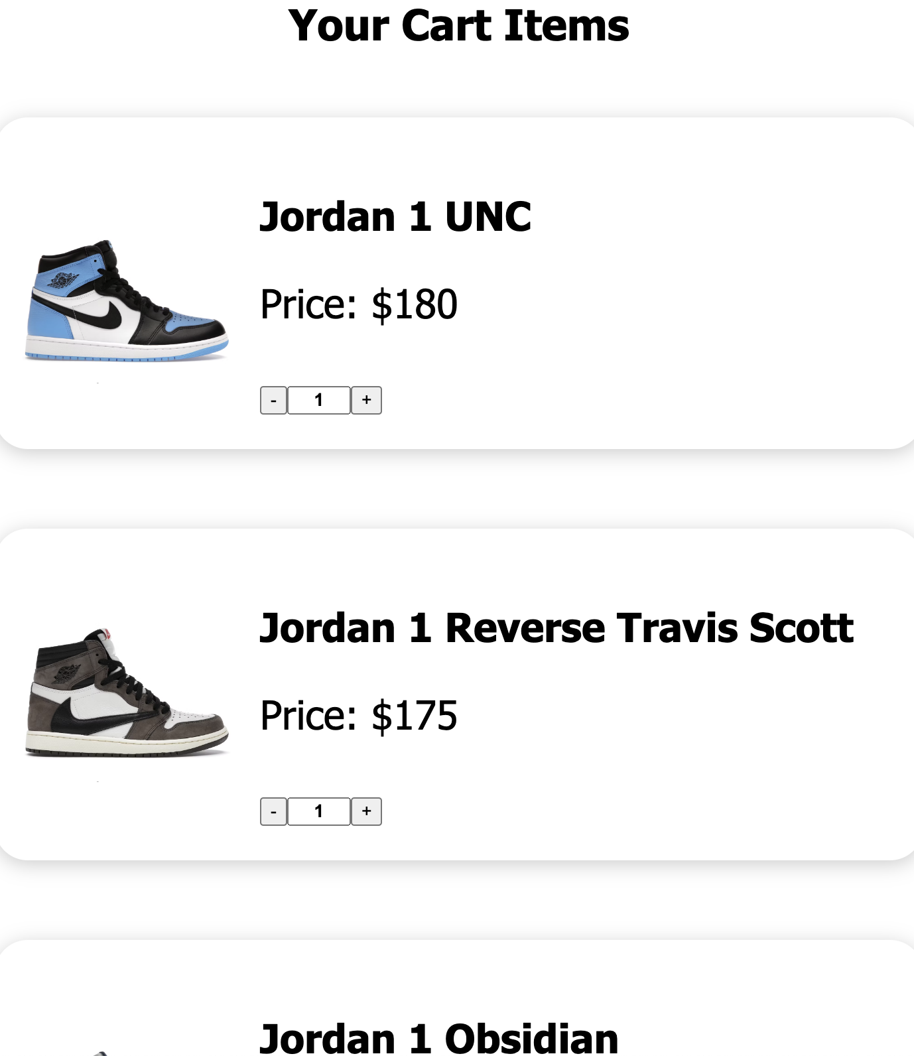Click the Jordan 1 UNC quantity field

click(x=319, y=400)
